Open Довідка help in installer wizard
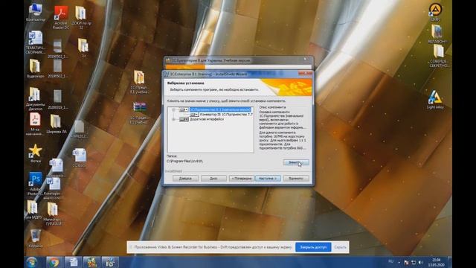Screen dimensions: 476x268 [185, 179]
